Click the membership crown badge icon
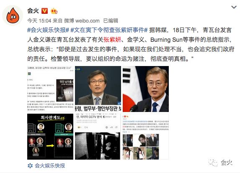This screenshot has width=240, height=173. (x=54, y=11)
